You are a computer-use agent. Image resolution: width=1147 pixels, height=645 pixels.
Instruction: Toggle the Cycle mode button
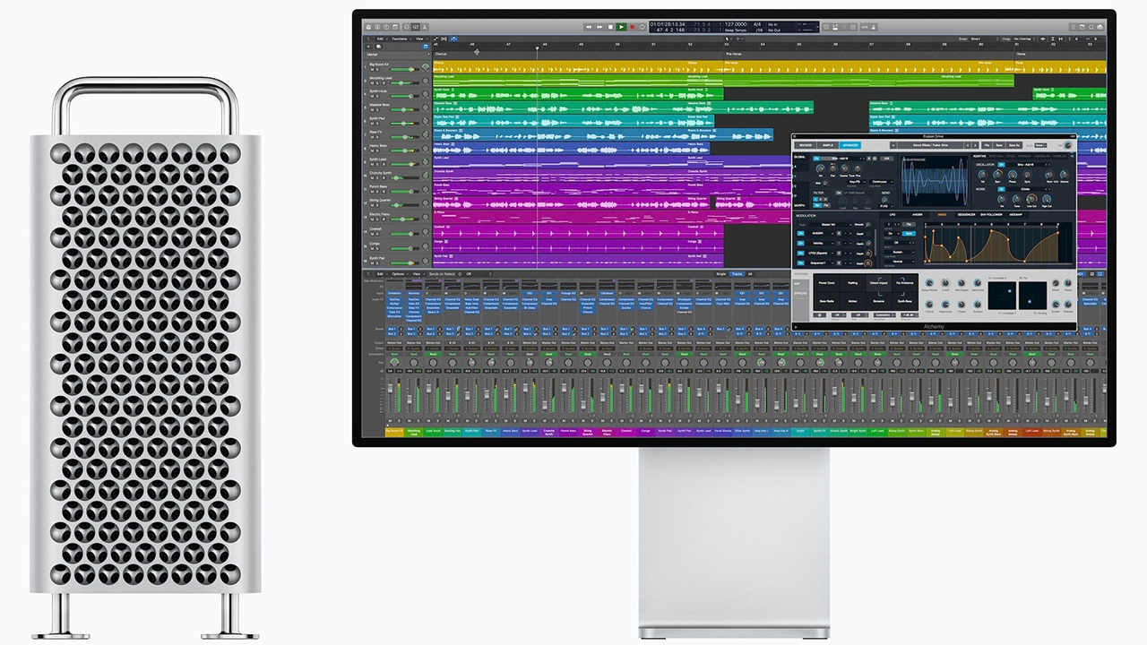click(642, 27)
